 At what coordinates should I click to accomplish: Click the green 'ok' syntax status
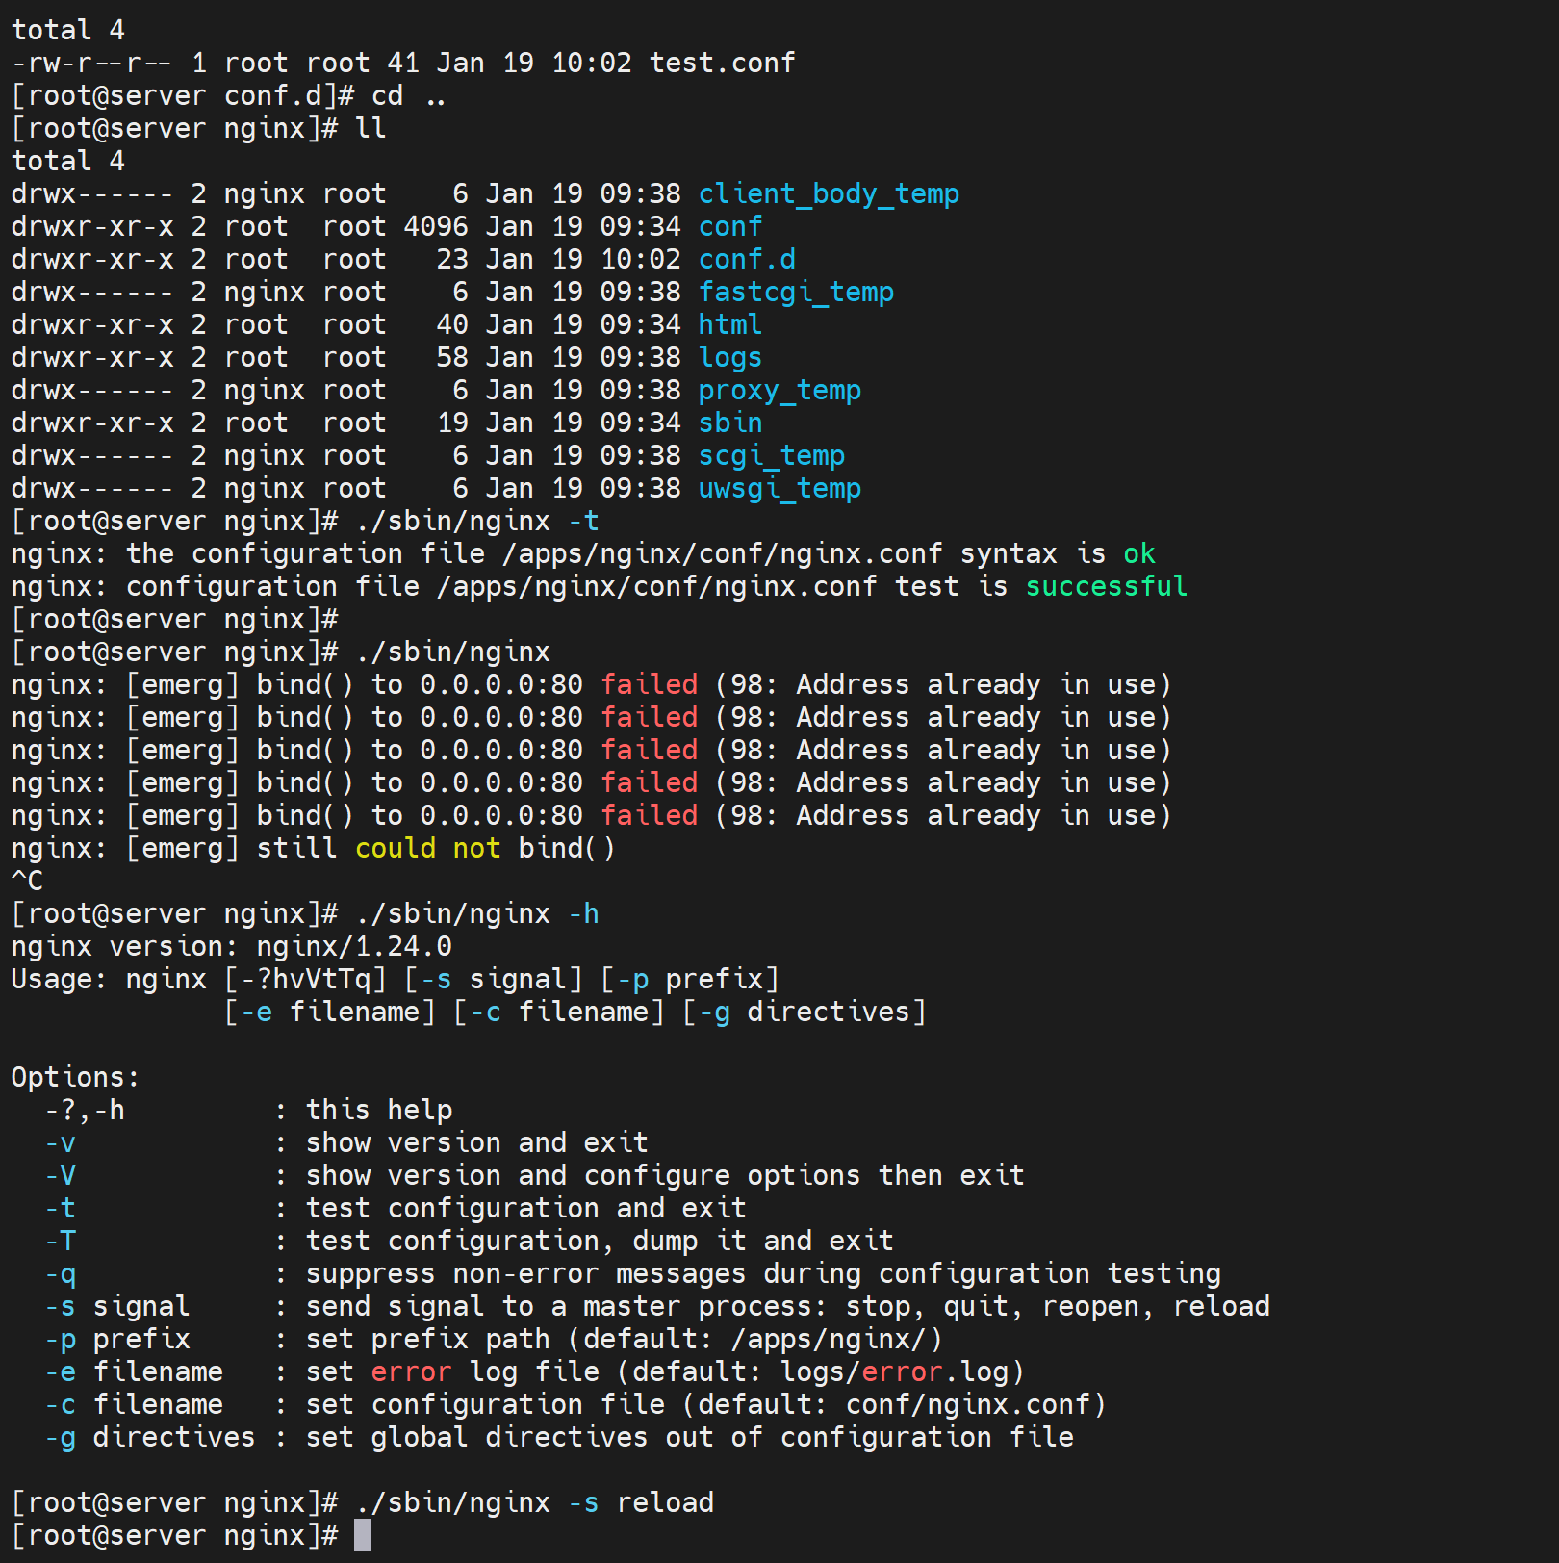pos(1138,554)
